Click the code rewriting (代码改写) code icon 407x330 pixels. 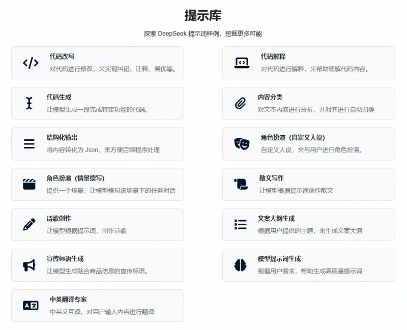point(30,63)
